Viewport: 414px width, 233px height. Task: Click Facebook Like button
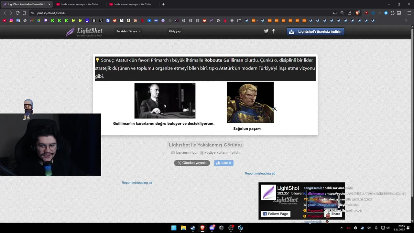(x=224, y=163)
